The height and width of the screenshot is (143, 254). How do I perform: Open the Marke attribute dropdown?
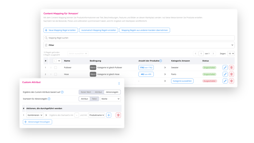[110, 99]
